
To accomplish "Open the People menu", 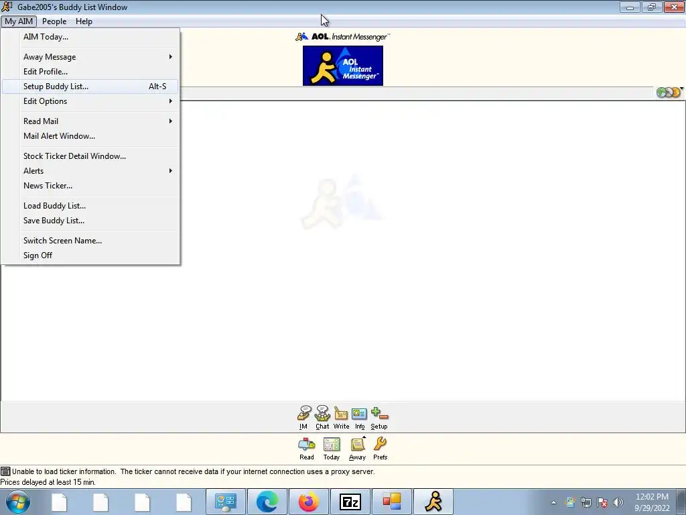I will pos(54,21).
